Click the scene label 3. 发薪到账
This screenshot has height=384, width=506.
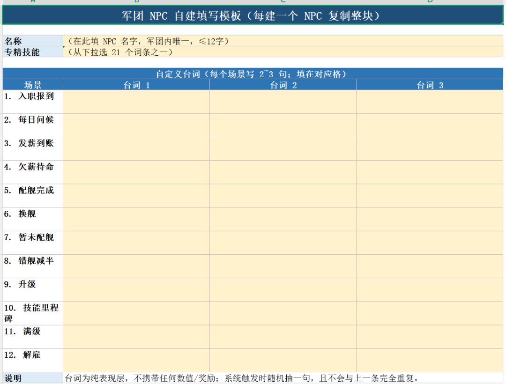(33, 149)
